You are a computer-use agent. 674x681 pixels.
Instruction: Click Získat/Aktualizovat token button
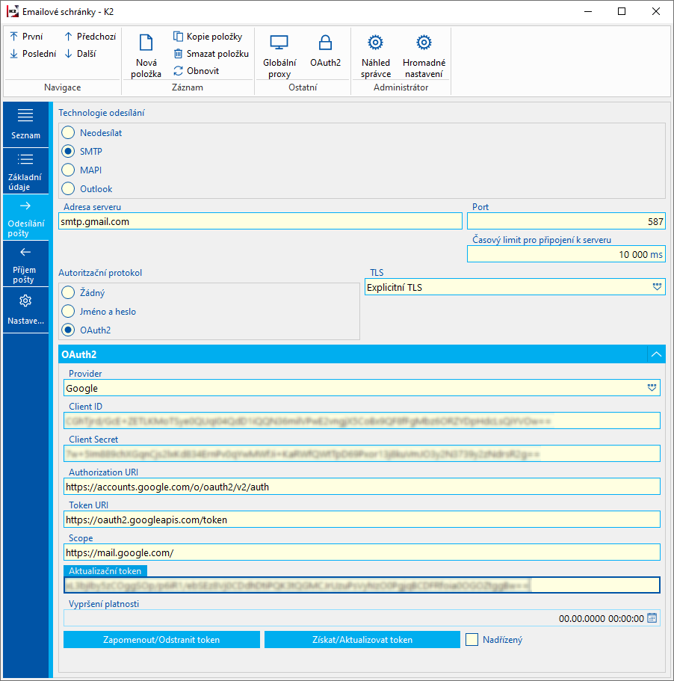tap(362, 640)
